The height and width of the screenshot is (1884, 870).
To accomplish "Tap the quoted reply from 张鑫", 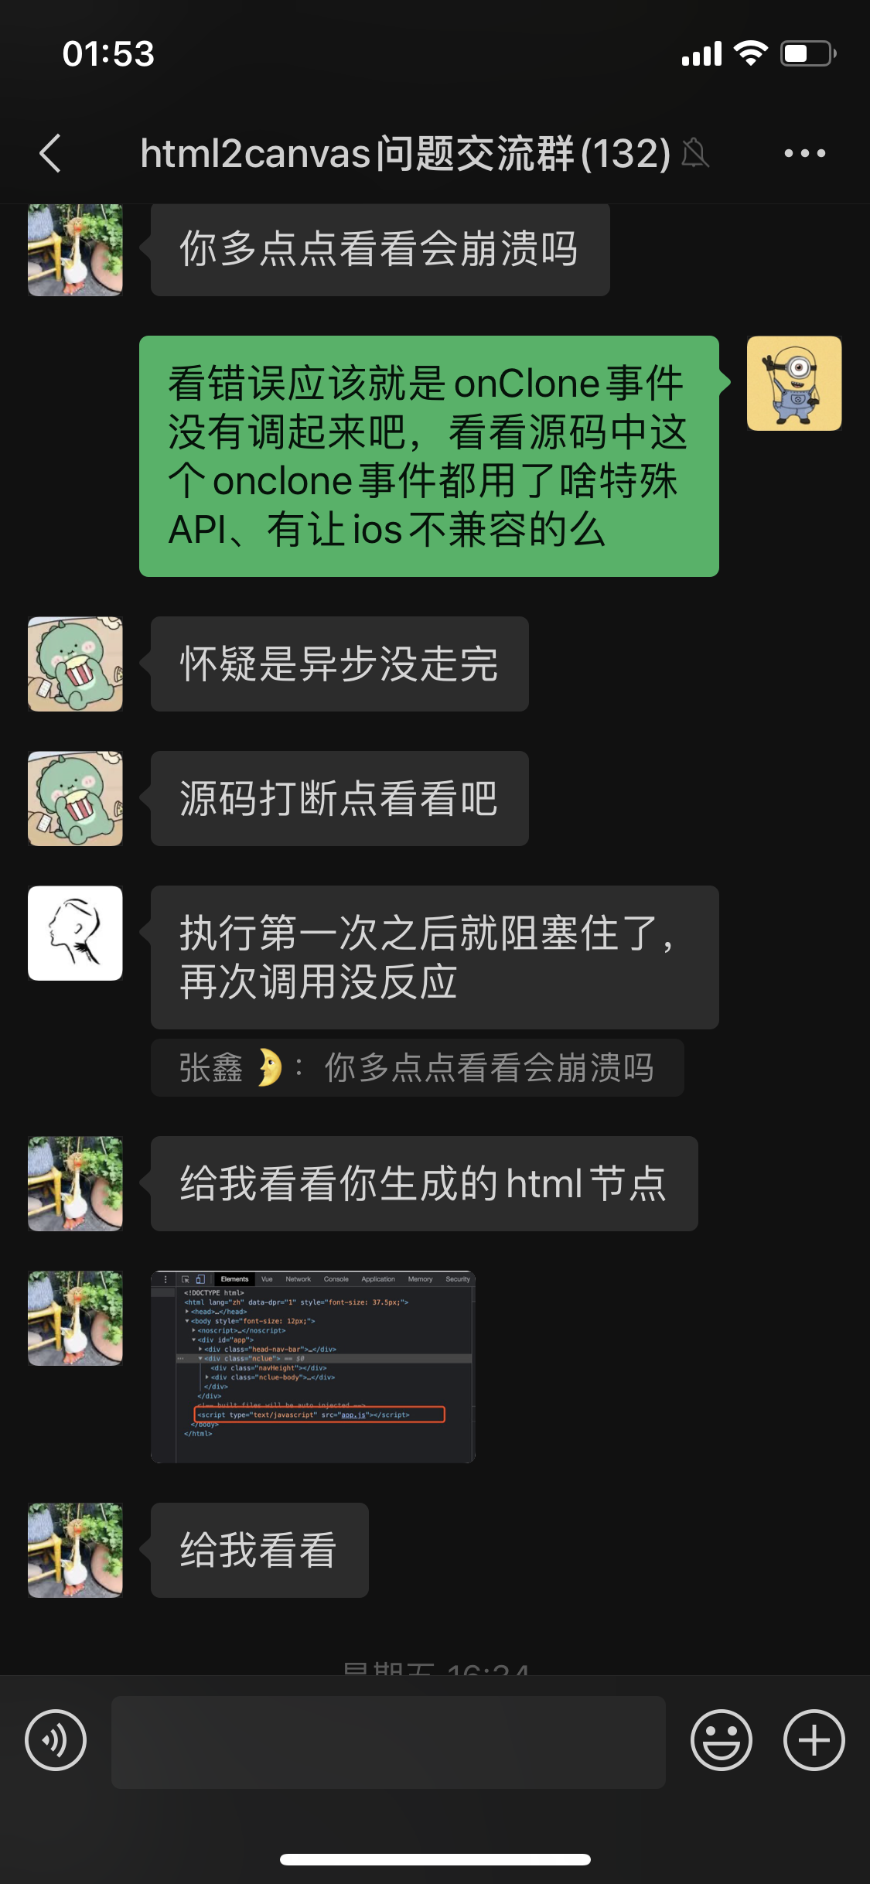I will click(418, 1067).
